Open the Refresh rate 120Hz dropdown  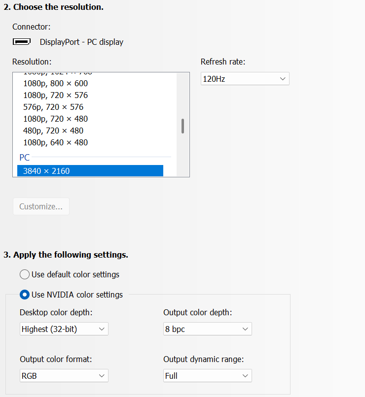click(x=245, y=79)
